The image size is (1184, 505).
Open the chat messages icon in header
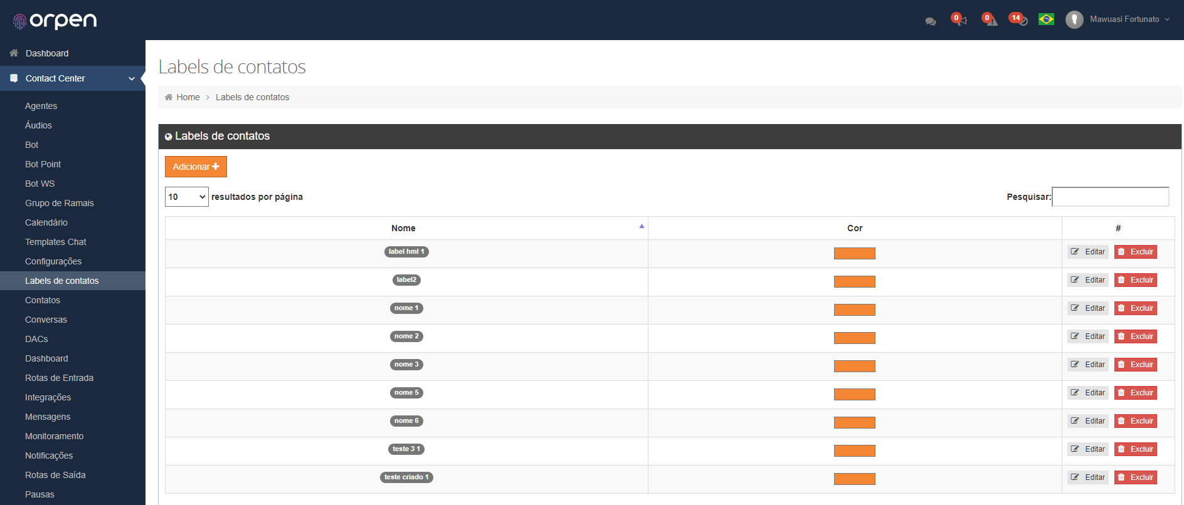931,21
